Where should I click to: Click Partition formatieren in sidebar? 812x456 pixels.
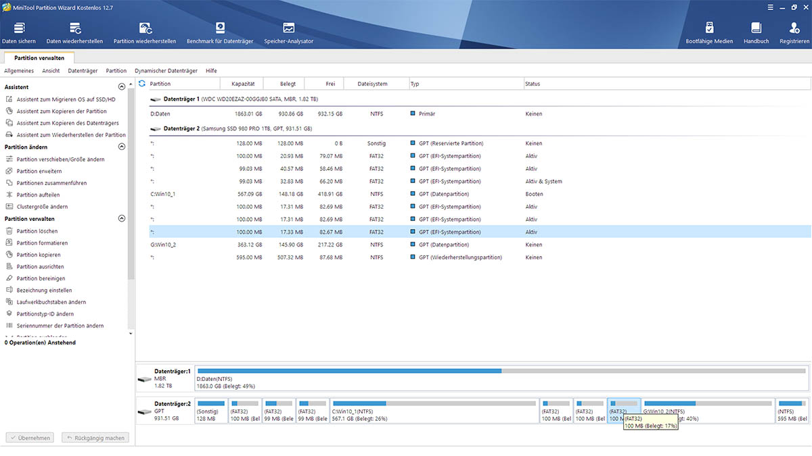42,243
